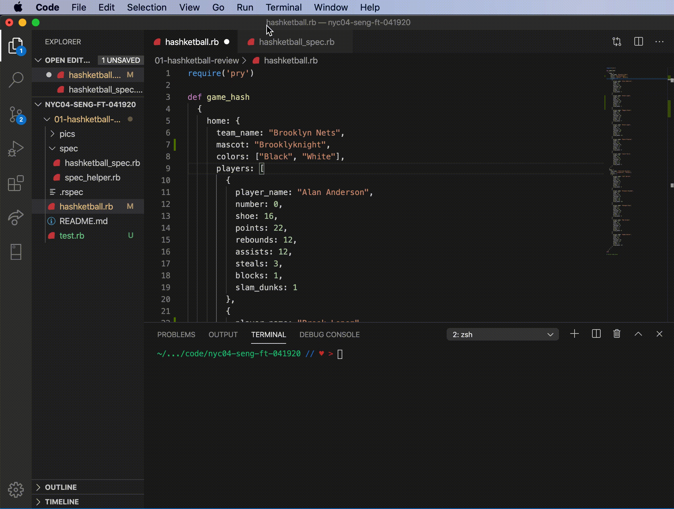
Task: Open the Search view in activity bar
Action: tap(16, 80)
